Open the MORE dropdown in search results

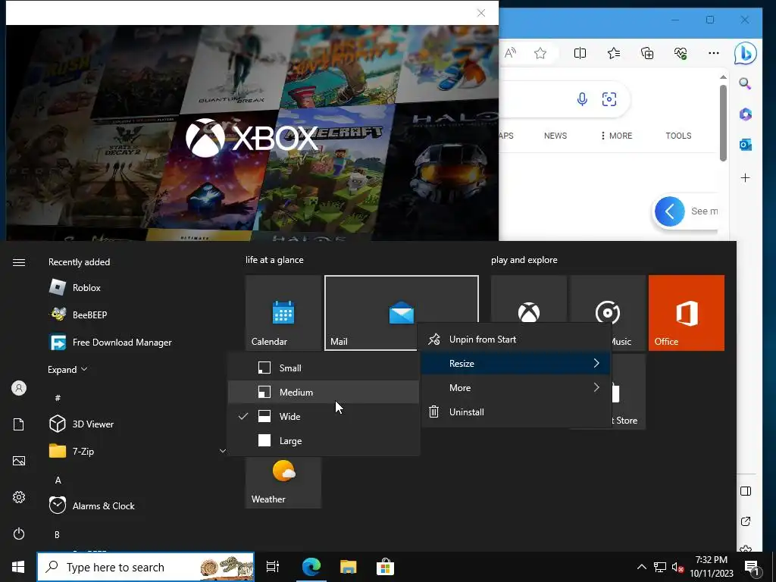tap(617, 136)
